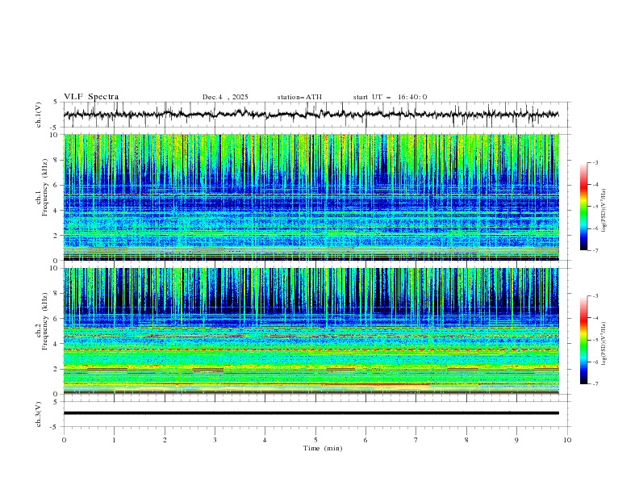Image resolution: width=639 pixels, height=494 pixels.
Task: Click ch.2 frequency tick label "2"
Action: (x=56, y=369)
